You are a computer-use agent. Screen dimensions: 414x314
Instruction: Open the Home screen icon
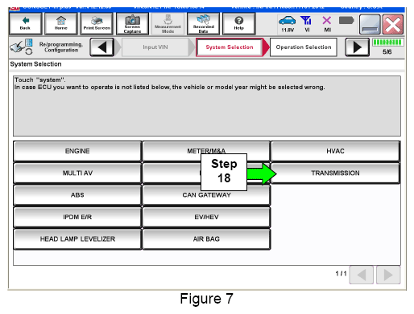pos(61,23)
